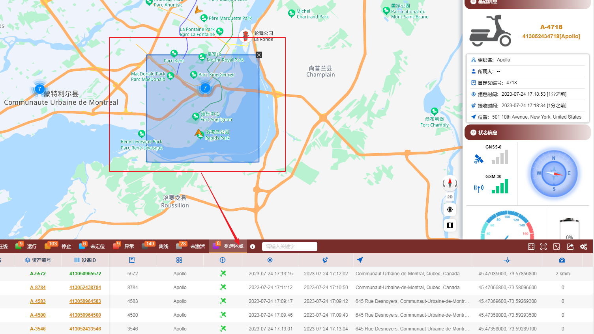Click the info icon beside 框选区域
Screen dimensions: 594x334
(253, 247)
